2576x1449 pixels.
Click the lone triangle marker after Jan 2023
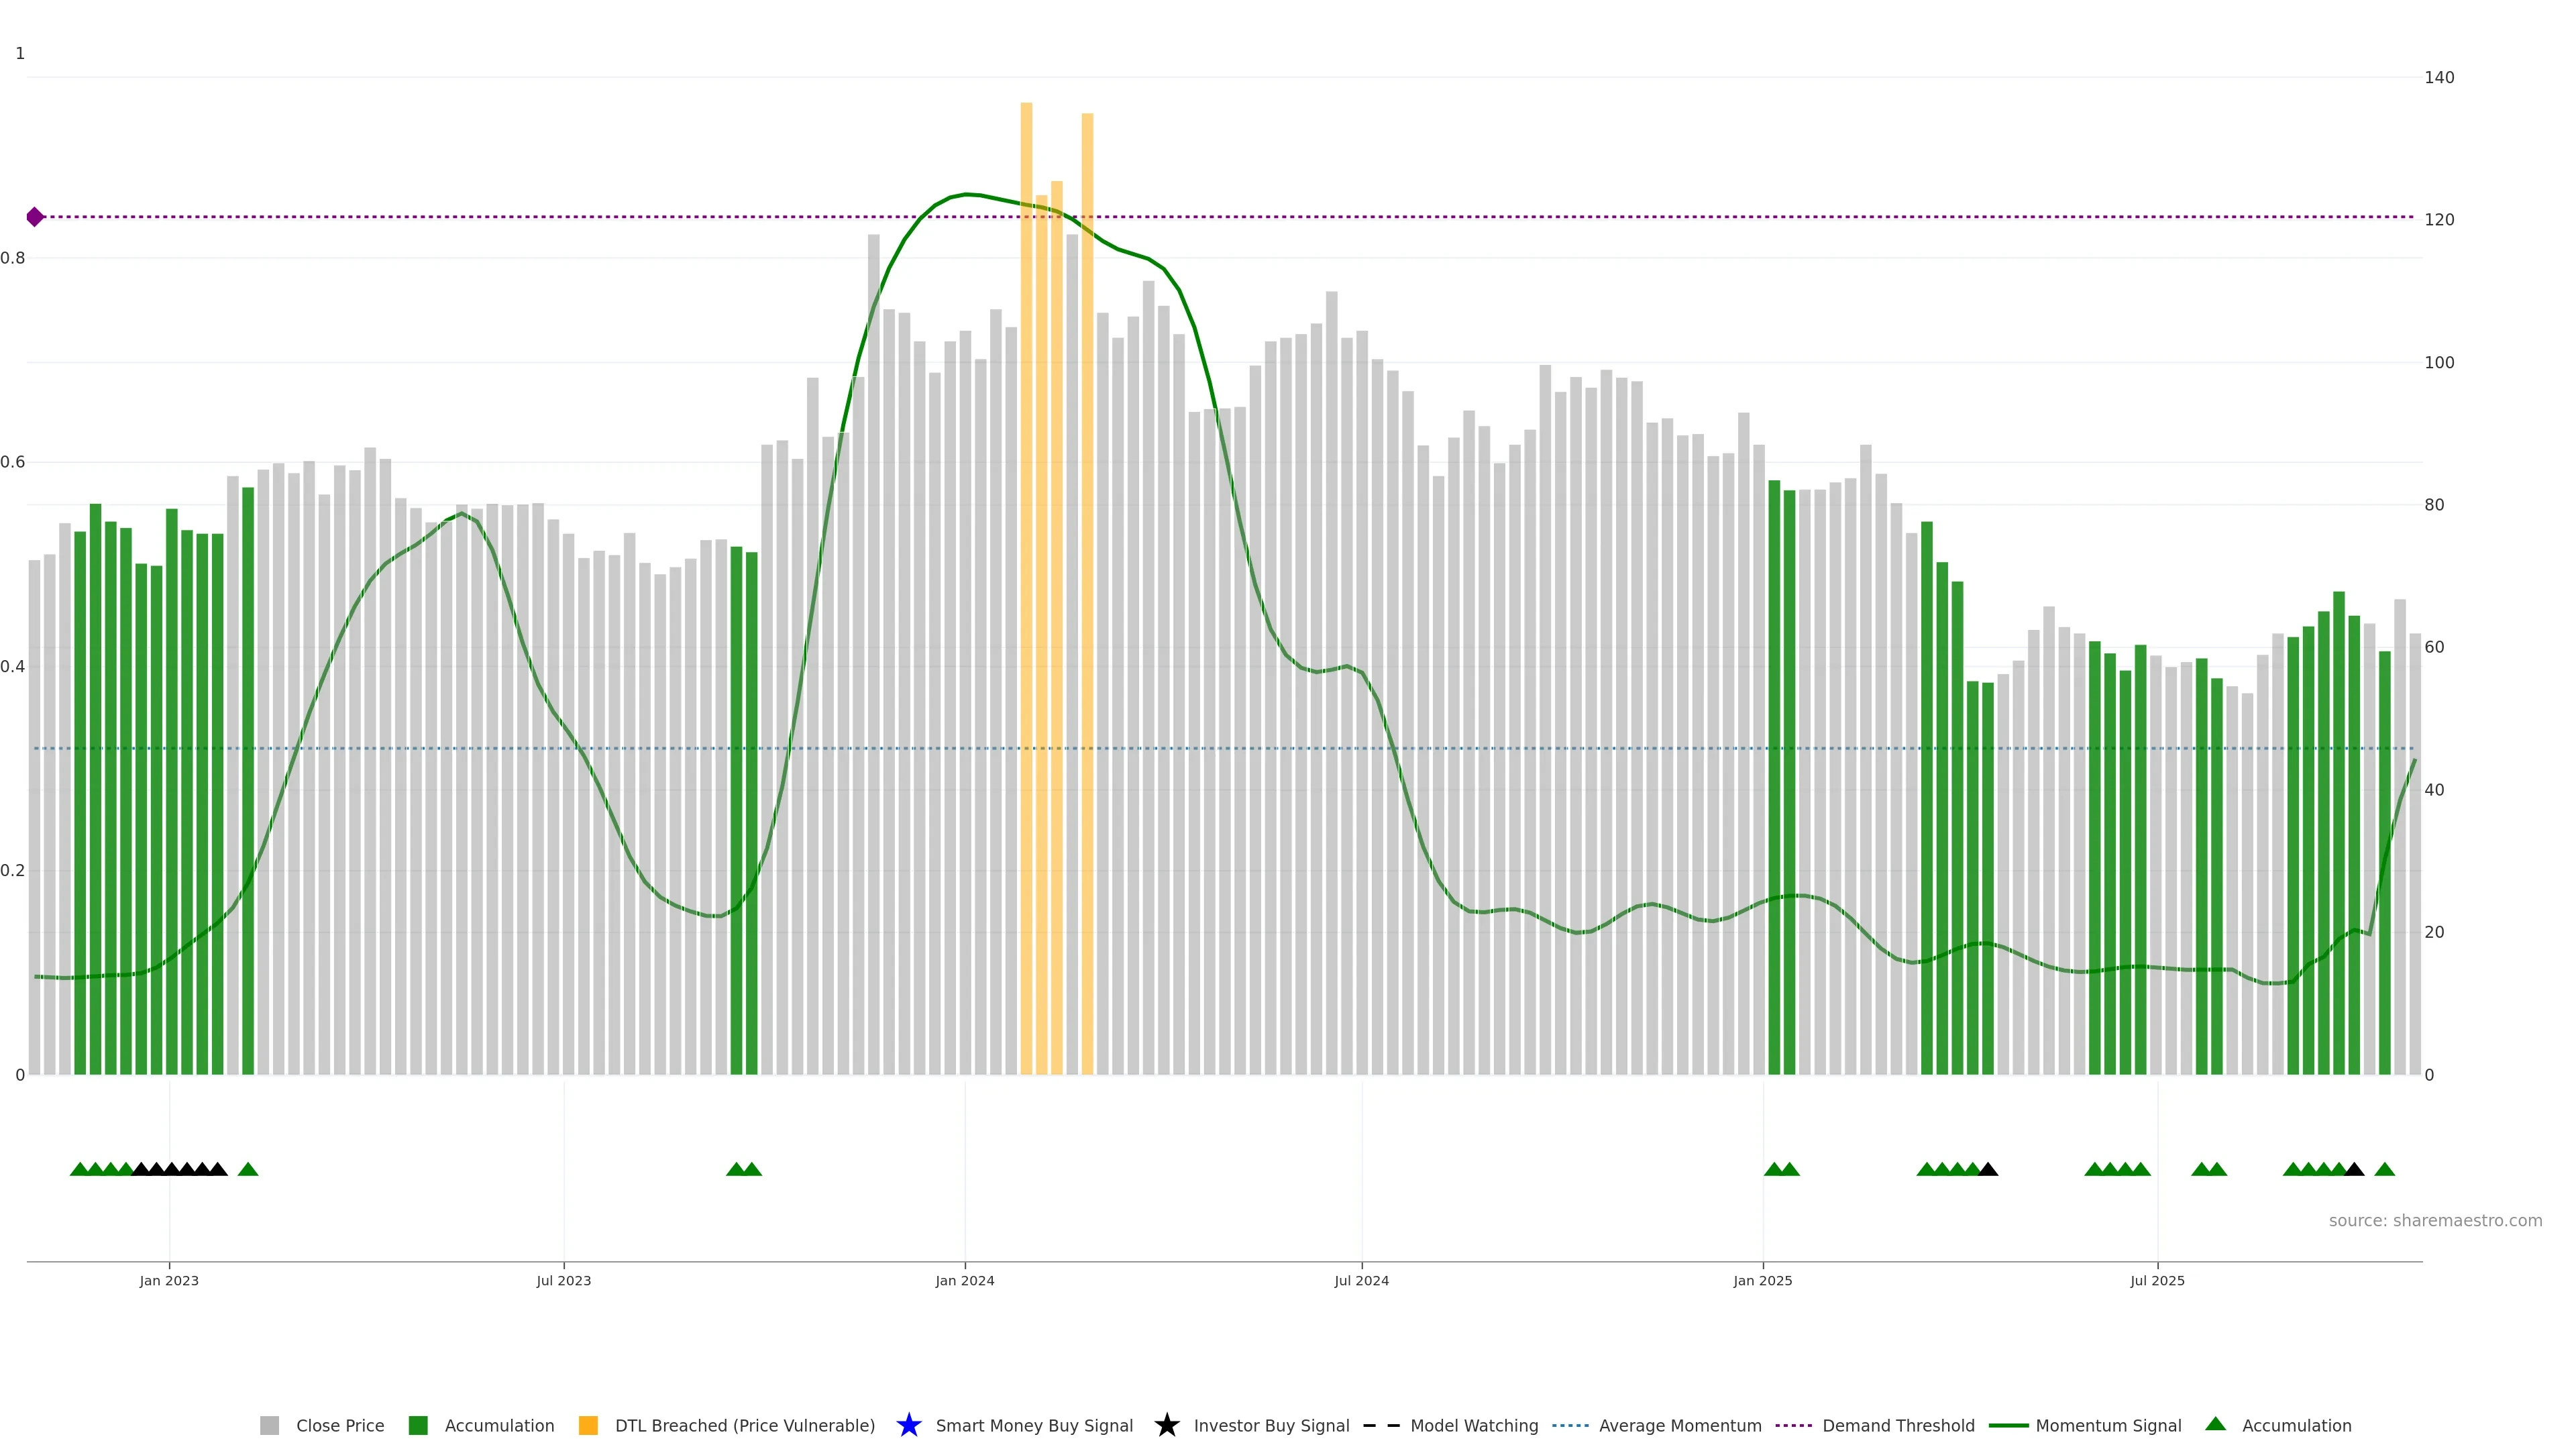tap(248, 1169)
